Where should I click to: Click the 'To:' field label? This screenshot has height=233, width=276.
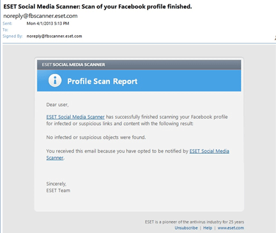[x=5, y=30]
